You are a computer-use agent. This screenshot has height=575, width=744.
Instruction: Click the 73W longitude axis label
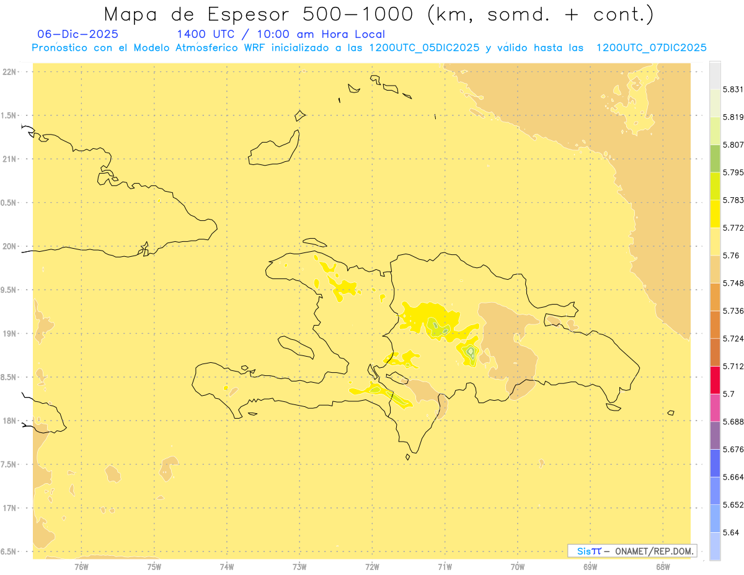299,566
